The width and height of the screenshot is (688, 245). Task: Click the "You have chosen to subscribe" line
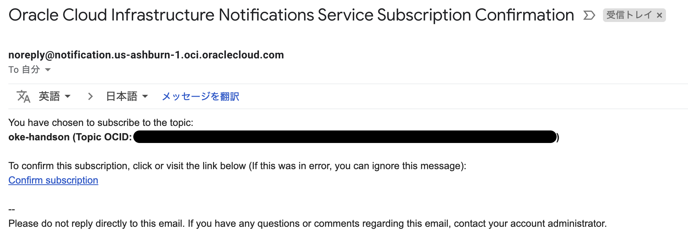pyautogui.click(x=101, y=122)
